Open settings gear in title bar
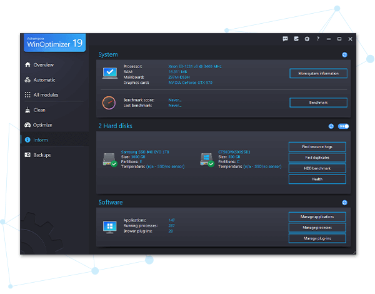 pos(307,39)
